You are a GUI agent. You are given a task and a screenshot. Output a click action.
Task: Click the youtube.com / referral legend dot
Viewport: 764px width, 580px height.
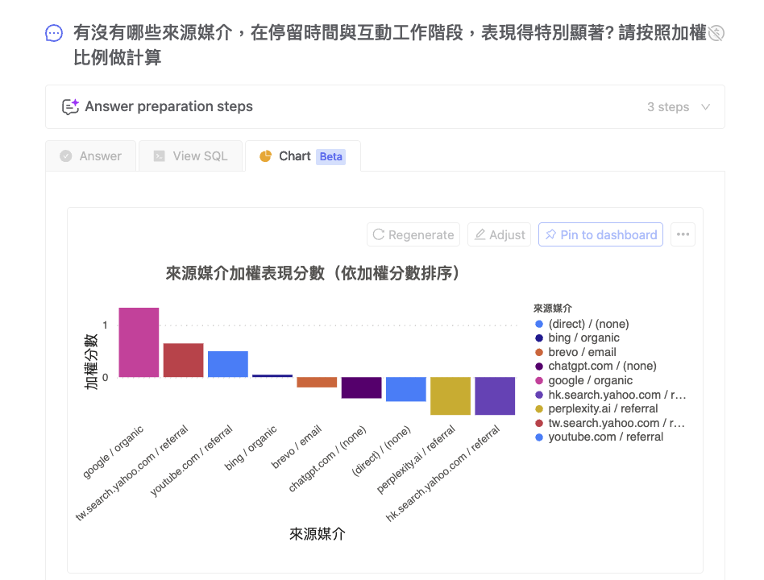539,437
